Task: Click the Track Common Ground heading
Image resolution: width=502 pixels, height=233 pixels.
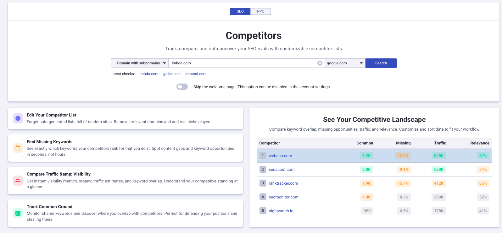Action: [50, 207]
